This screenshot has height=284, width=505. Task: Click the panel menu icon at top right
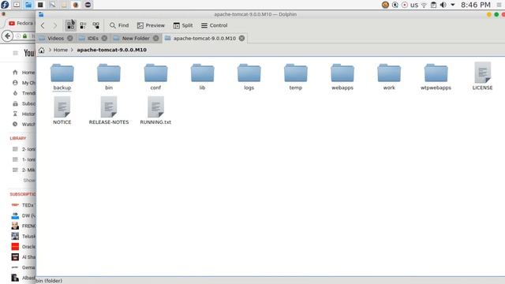click(499, 5)
